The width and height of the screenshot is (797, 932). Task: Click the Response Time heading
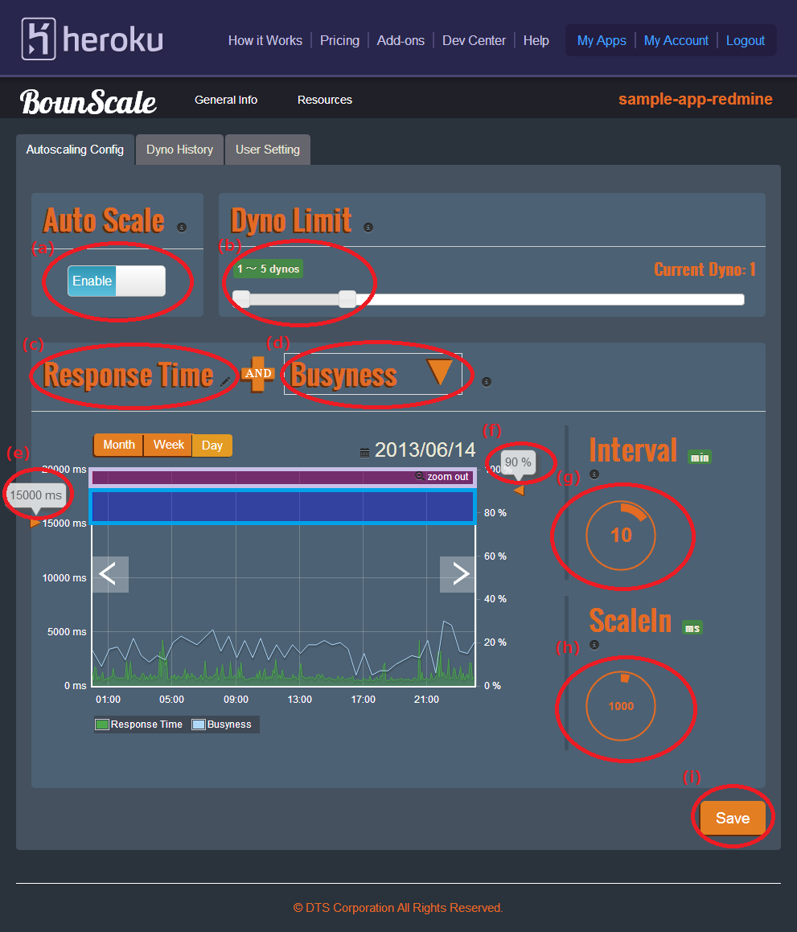pyautogui.click(x=129, y=375)
